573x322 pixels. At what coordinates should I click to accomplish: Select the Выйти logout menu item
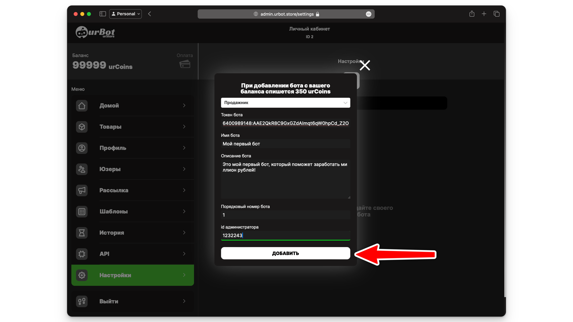click(132, 301)
